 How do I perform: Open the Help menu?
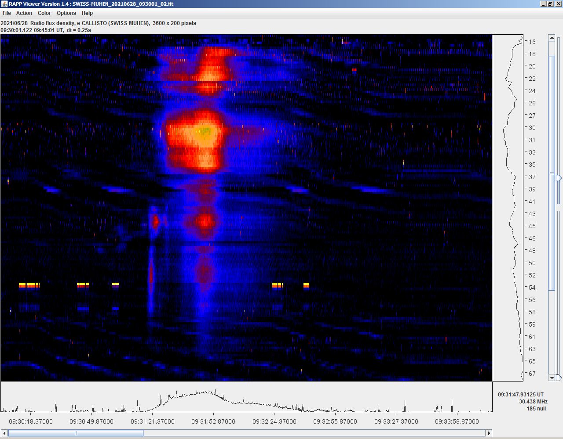[87, 13]
